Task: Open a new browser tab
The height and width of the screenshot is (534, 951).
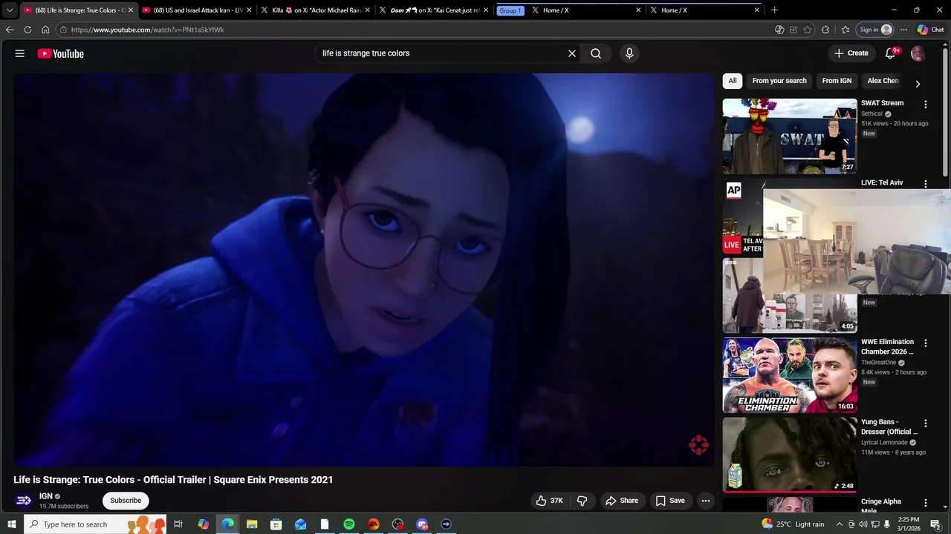Action: point(774,10)
